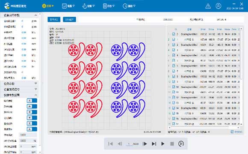Image resolution: width=248 pixels, height=154 pixels.
Task: Advance to the next layer
Action: tap(145, 144)
